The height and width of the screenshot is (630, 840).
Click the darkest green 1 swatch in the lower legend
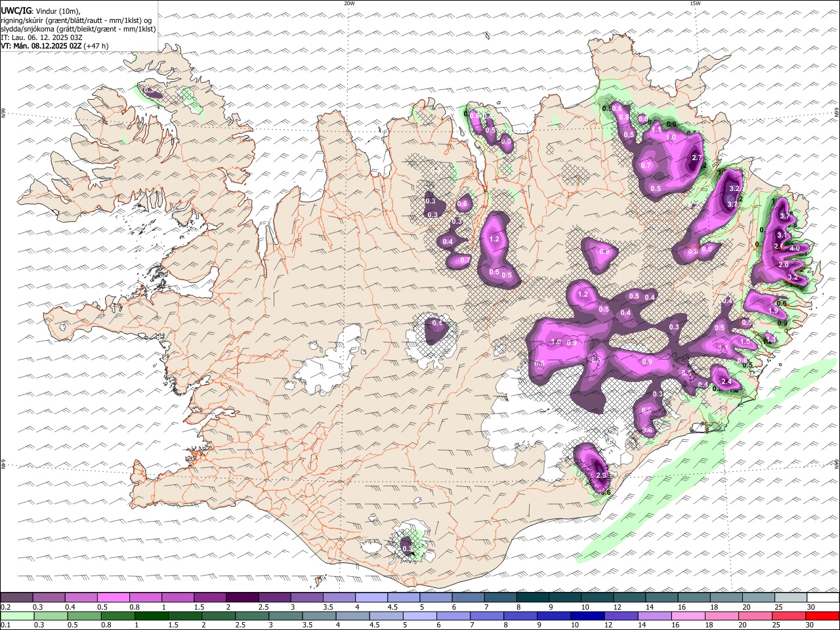[x=150, y=616]
